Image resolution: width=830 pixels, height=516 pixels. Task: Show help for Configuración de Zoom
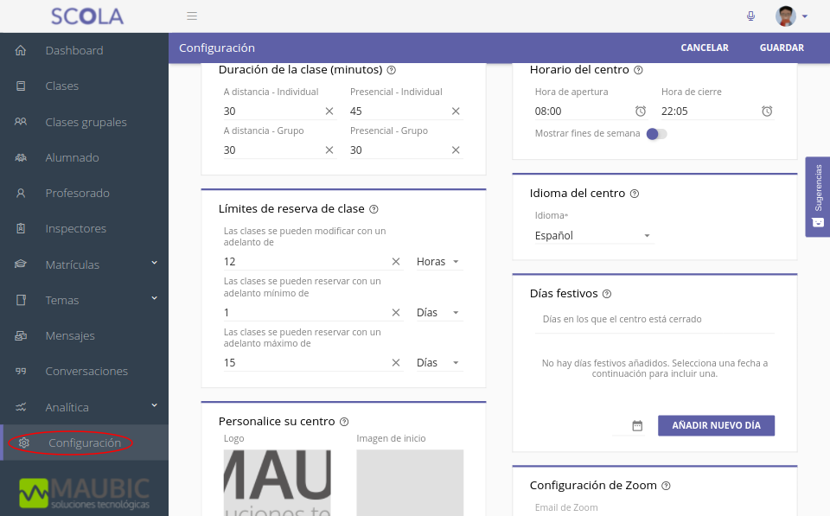(x=666, y=486)
